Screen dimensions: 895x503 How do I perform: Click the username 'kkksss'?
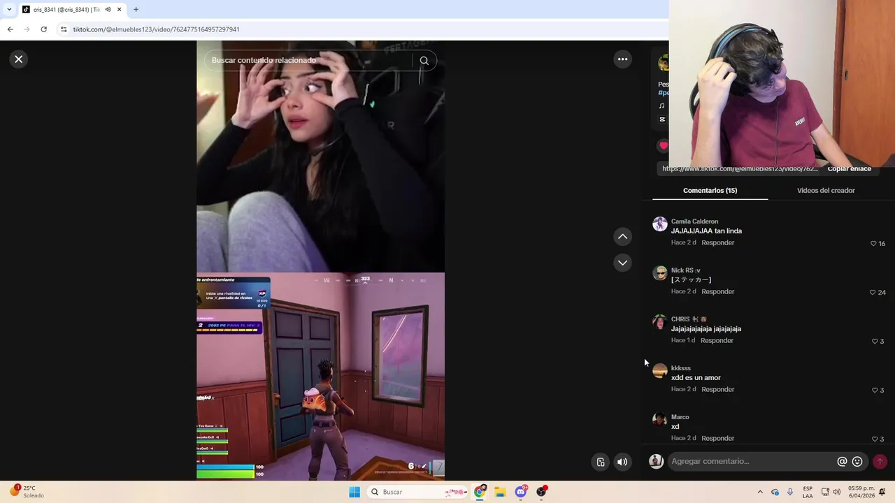pyautogui.click(x=680, y=368)
